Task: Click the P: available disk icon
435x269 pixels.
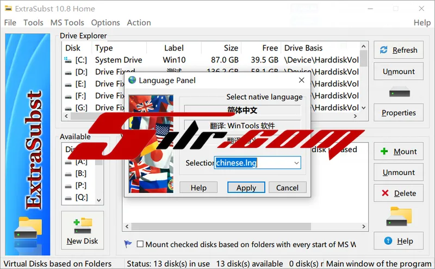Action: (69, 186)
